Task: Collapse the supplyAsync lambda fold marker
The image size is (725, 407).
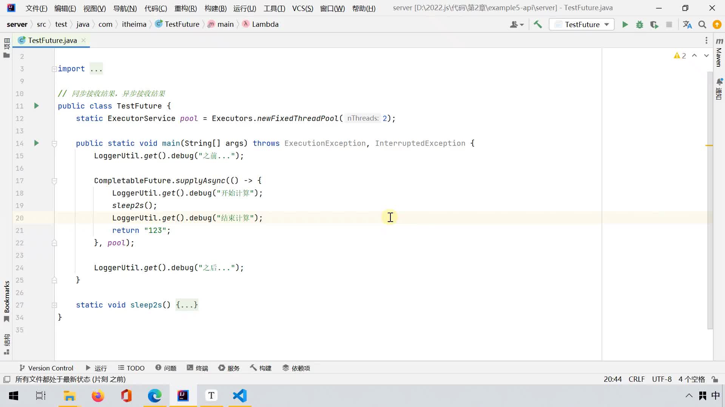Action: click(54, 181)
